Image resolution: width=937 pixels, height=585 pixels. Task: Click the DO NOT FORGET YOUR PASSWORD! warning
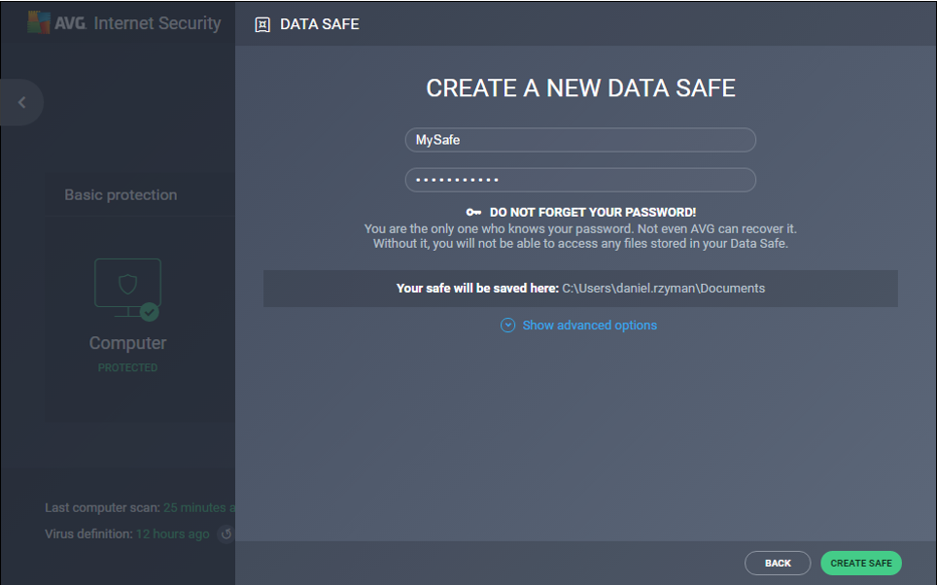(x=593, y=212)
